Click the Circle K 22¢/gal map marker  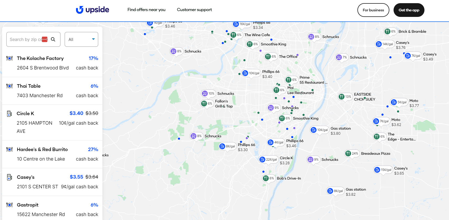(x=268, y=160)
